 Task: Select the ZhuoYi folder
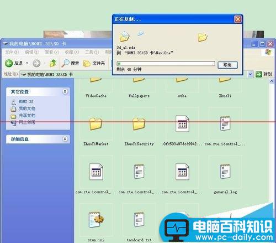(x=225, y=89)
